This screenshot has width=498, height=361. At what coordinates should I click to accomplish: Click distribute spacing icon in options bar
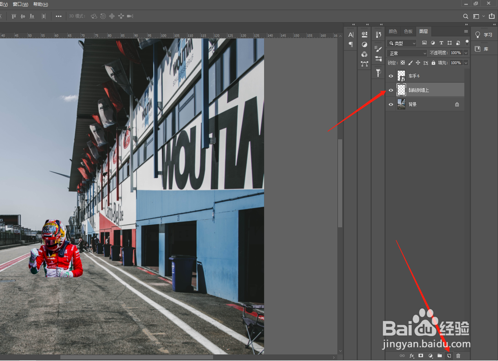pyautogui.click(x=44, y=16)
